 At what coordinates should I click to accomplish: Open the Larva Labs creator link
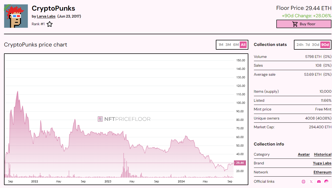pyautogui.click(x=46, y=16)
